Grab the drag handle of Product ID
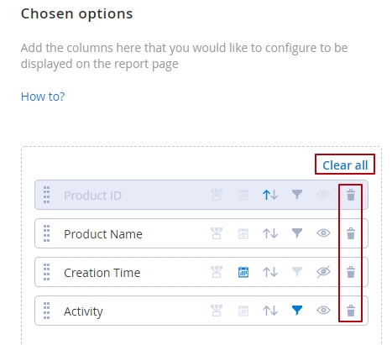This screenshot has height=345, width=392. coord(47,195)
